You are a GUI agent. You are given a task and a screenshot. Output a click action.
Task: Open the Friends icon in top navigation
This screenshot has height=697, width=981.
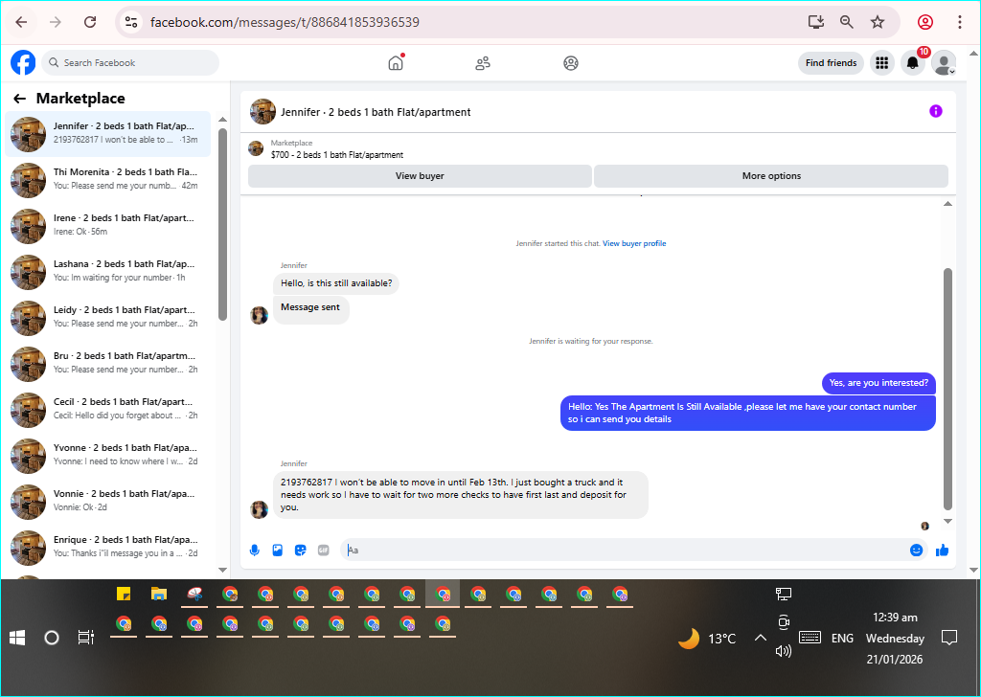(483, 62)
